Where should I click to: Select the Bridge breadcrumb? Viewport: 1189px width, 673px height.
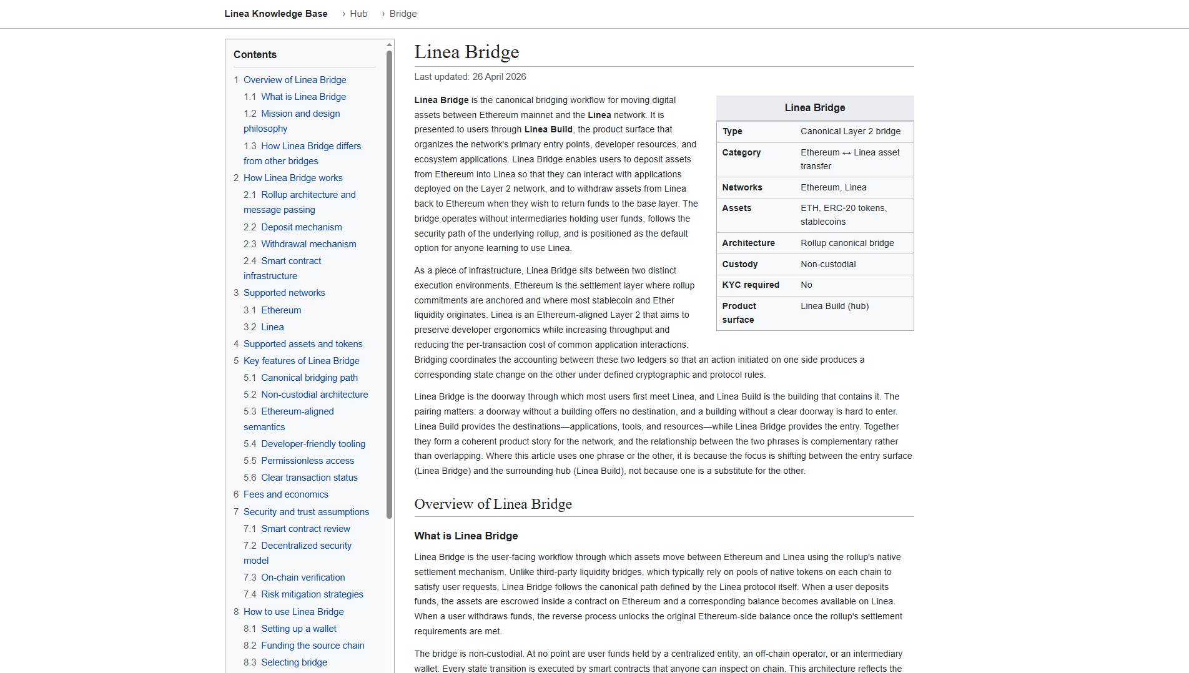coord(403,14)
